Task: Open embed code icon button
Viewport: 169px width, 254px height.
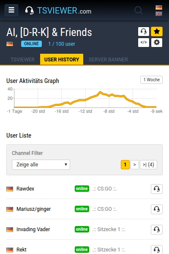Action: [x=144, y=42]
